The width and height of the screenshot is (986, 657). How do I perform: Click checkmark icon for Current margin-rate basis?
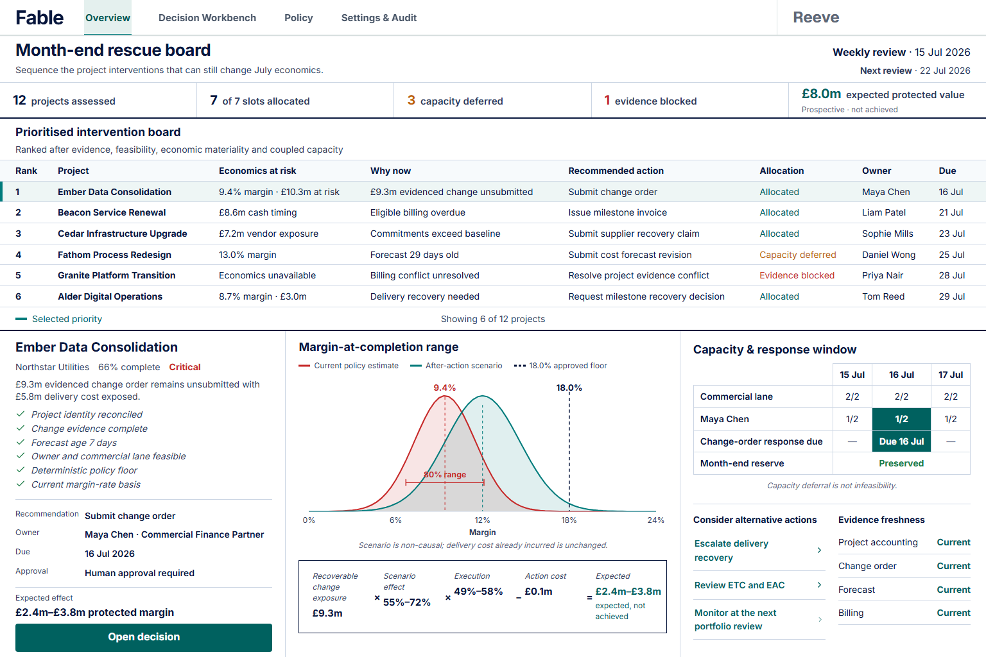[x=21, y=484]
